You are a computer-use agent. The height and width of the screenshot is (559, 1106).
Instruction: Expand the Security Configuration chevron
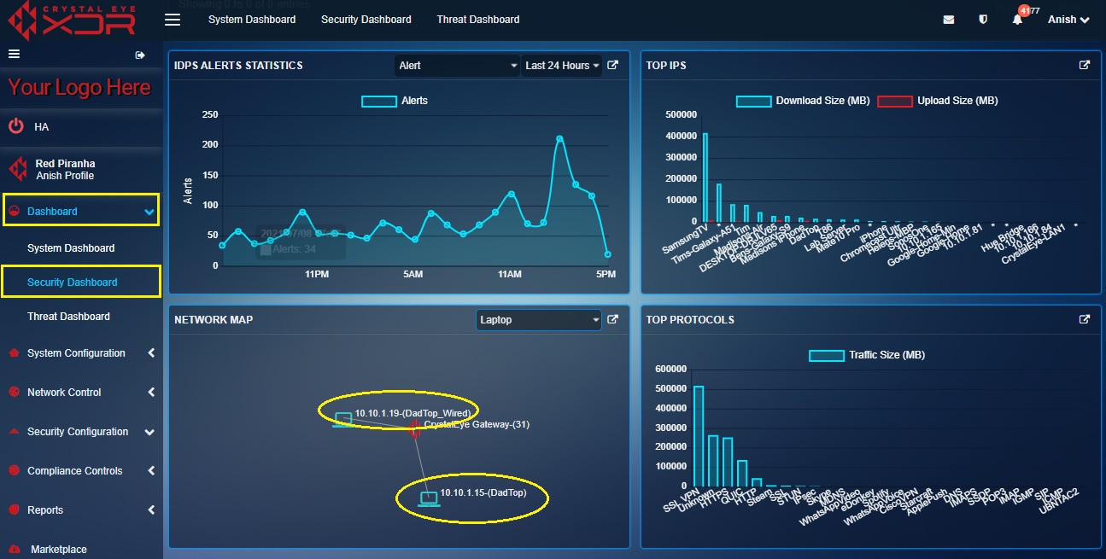point(150,432)
